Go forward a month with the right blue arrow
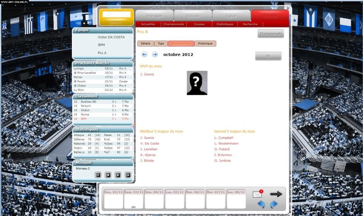The height and width of the screenshot is (216, 363). pyautogui.click(x=154, y=54)
